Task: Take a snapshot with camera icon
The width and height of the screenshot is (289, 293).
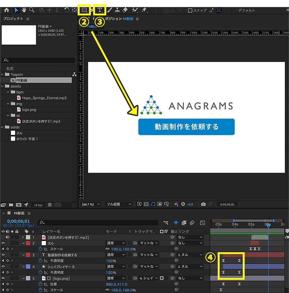Action: point(203,204)
